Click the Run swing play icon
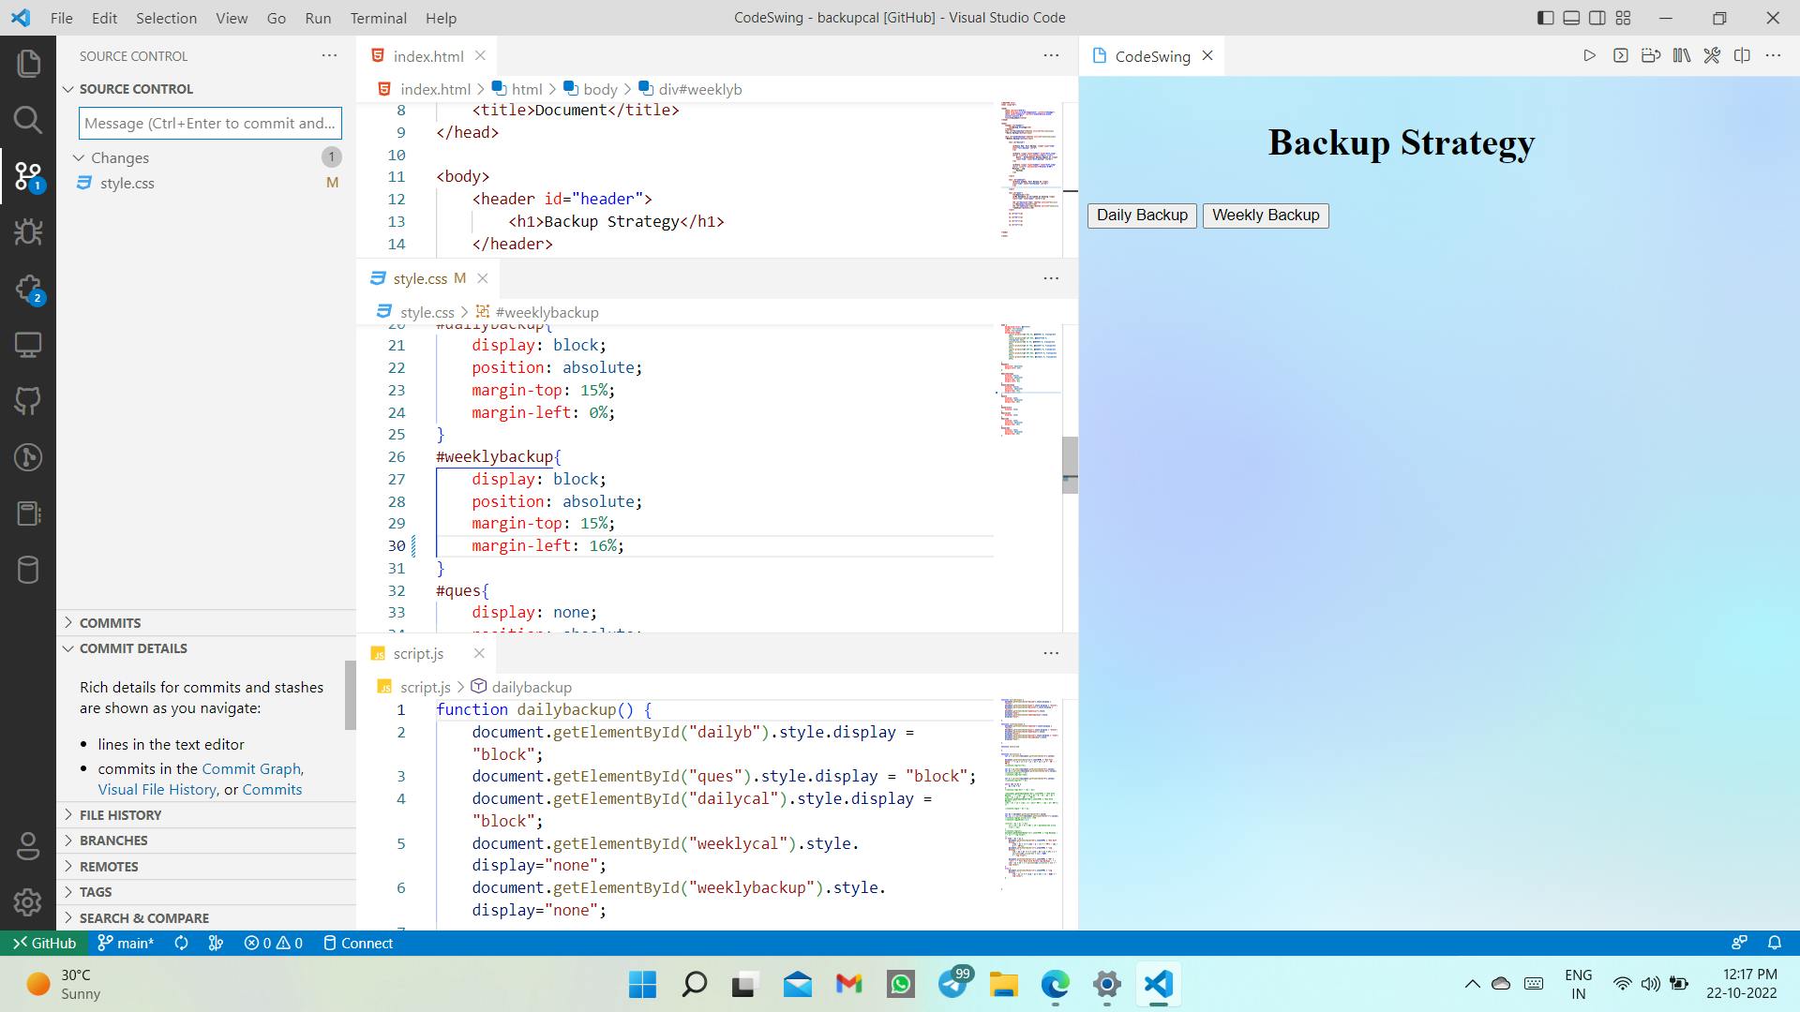The image size is (1800, 1012). [x=1589, y=56]
